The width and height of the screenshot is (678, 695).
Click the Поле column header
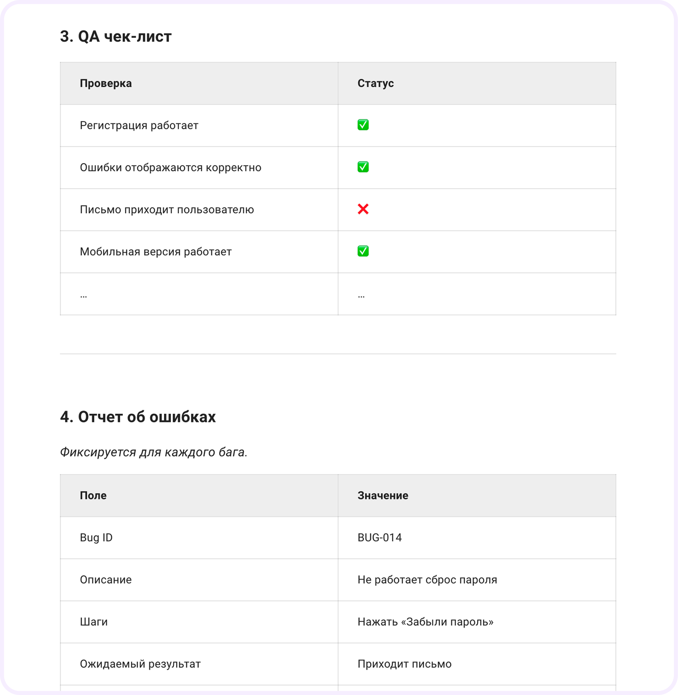(x=199, y=495)
